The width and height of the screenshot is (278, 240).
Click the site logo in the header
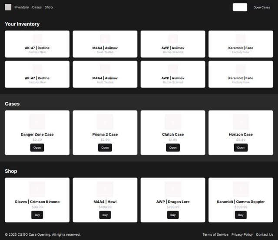8,7
